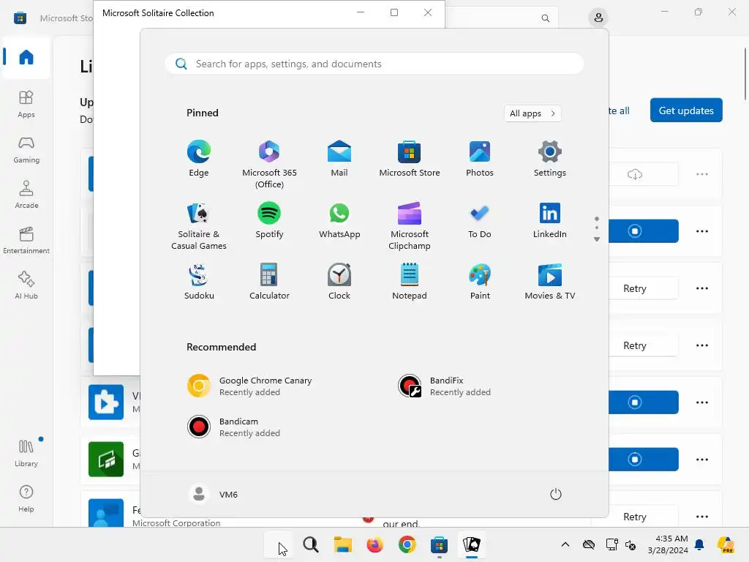Open Gaming section in Microsoft Store
Screen dimensions: 749x562
point(26,149)
